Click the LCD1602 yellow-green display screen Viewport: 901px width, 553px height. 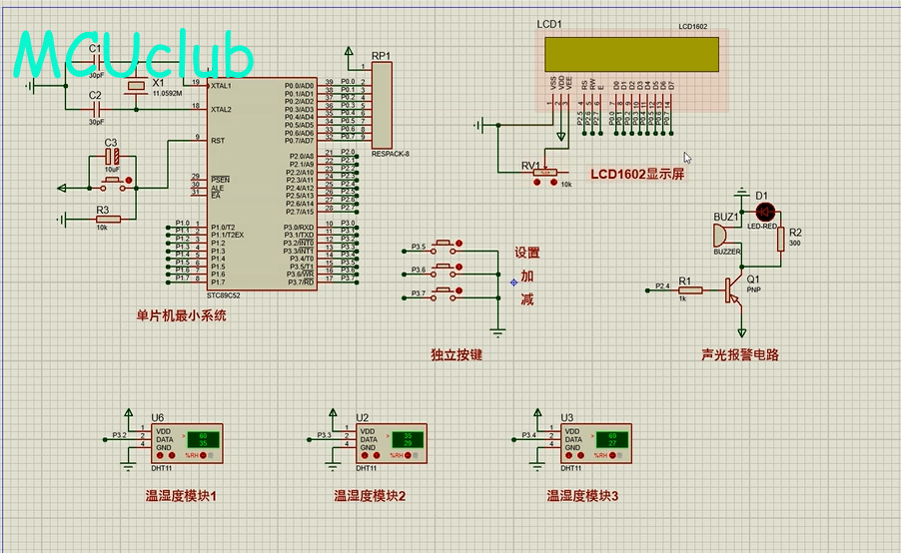[630, 55]
